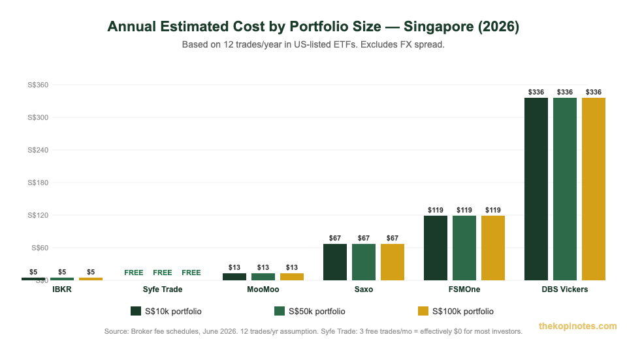627x339 pixels.
Task: Click the chart title Annual Estimated Cost
Action: [313, 26]
